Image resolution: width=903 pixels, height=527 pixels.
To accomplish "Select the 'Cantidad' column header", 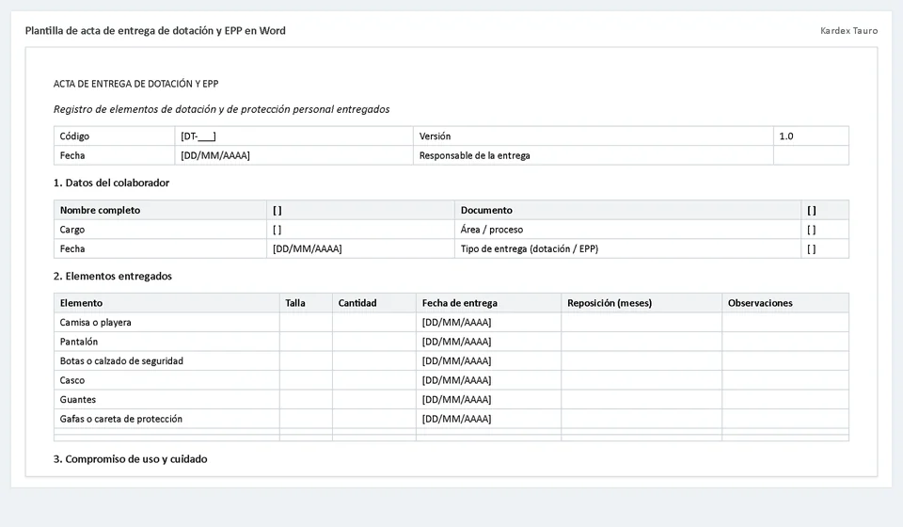I will pos(373,303).
